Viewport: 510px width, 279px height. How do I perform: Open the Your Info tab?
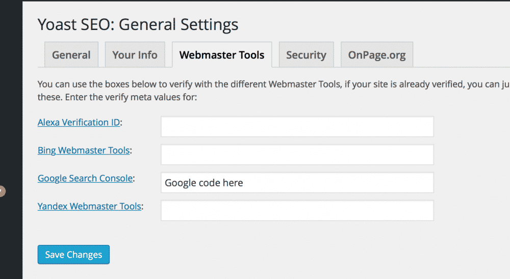point(135,54)
